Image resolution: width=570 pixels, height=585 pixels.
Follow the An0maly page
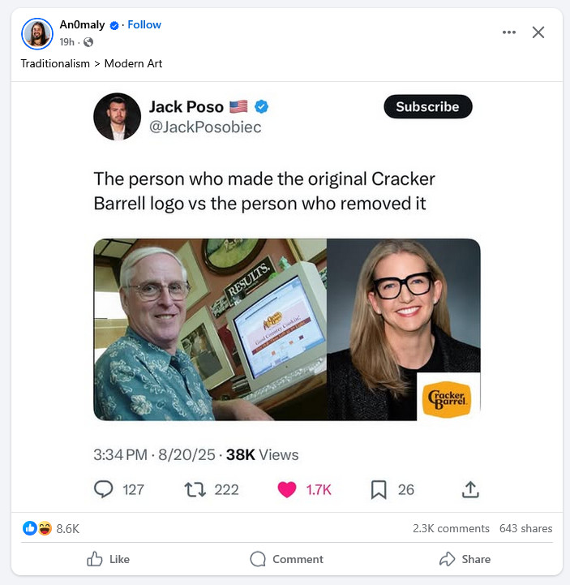click(x=144, y=24)
